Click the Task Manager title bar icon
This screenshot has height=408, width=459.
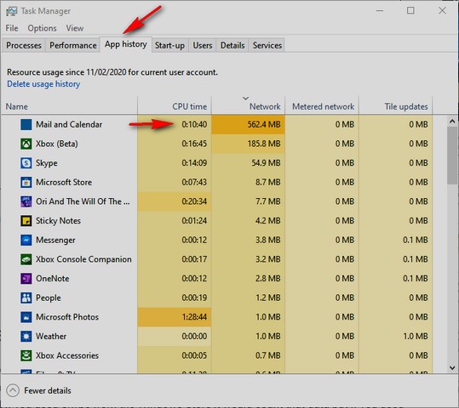(12, 11)
